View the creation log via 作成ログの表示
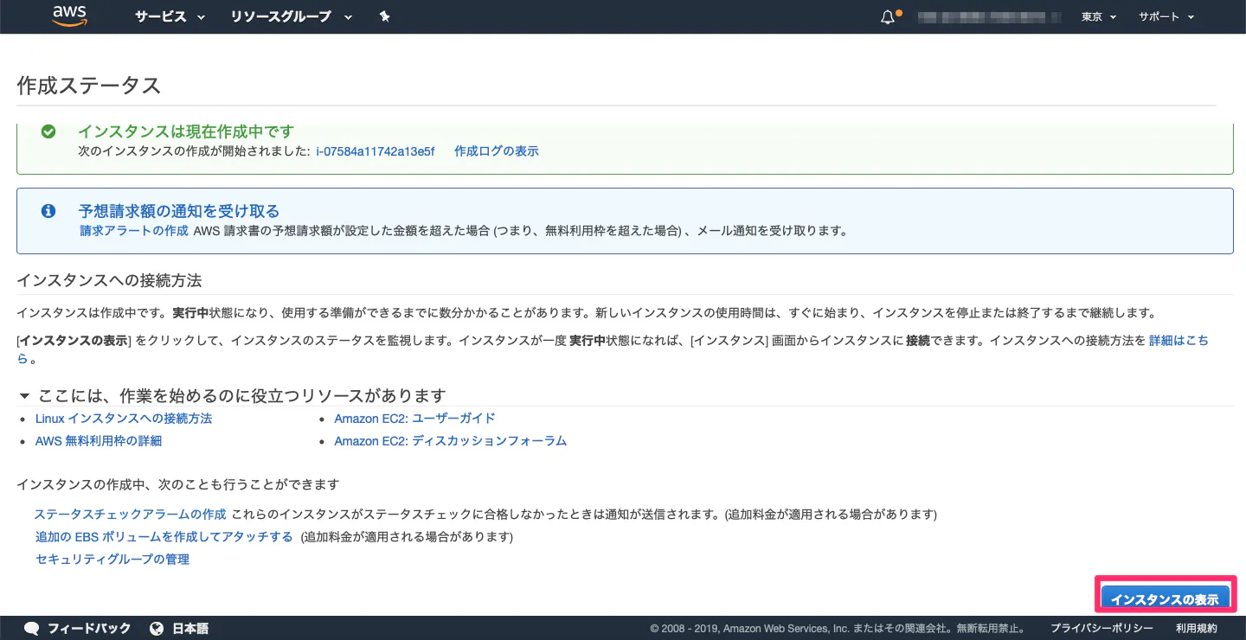This screenshot has width=1246, height=640. coord(496,150)
